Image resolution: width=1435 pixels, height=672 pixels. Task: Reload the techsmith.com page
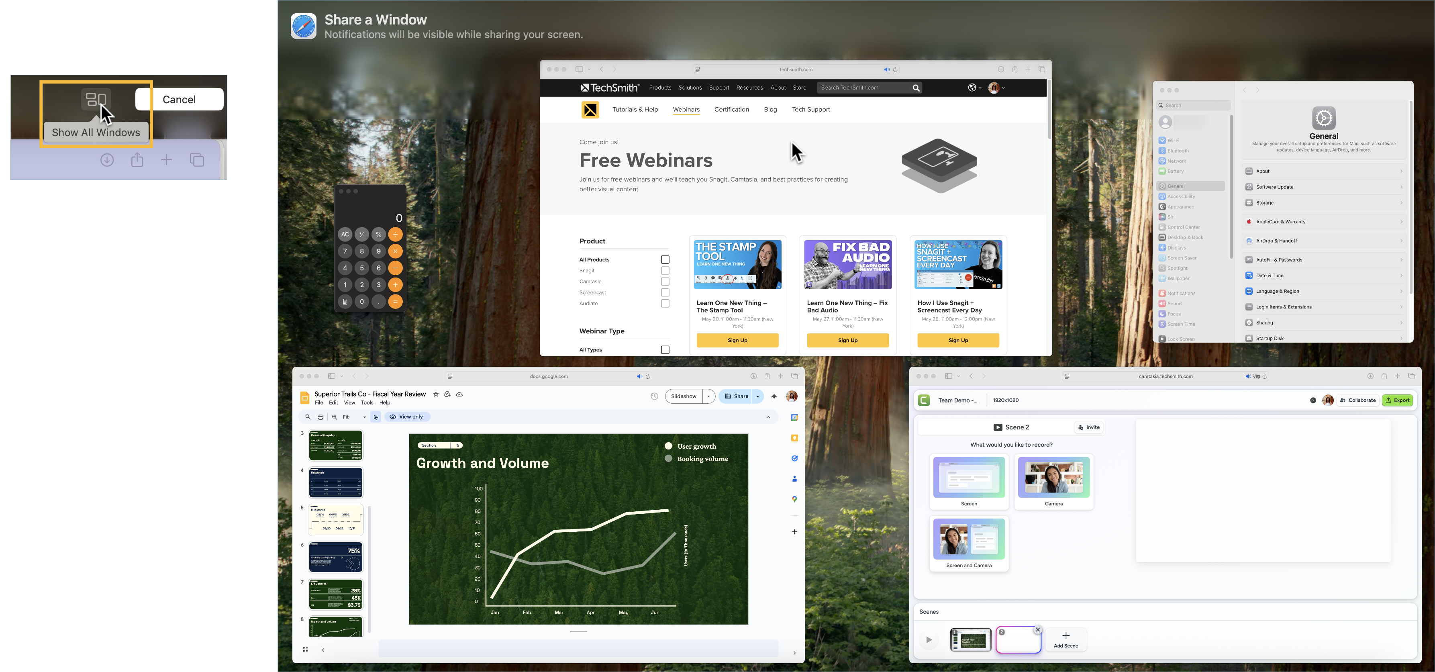895,69
